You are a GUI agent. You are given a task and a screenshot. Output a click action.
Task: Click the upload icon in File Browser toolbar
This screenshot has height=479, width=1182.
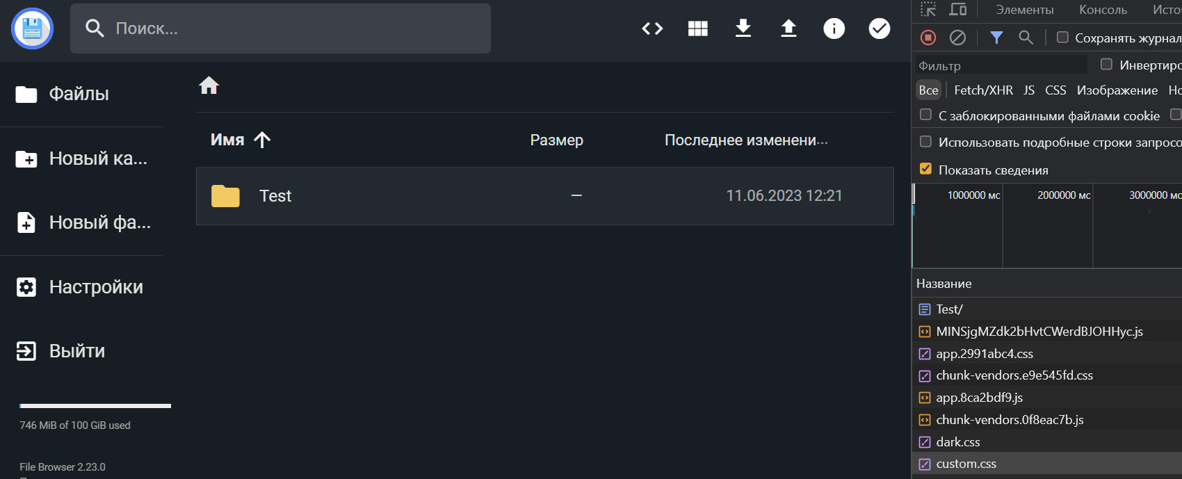(788, 29)
